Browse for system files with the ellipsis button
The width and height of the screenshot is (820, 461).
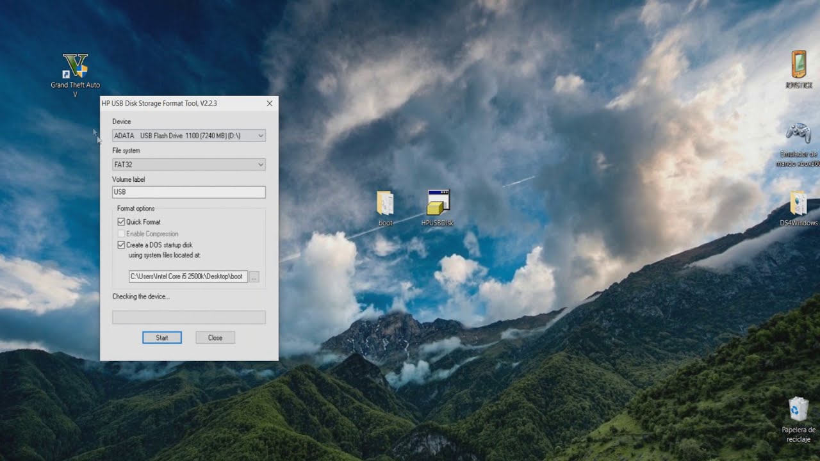click(x=254, y=277)
